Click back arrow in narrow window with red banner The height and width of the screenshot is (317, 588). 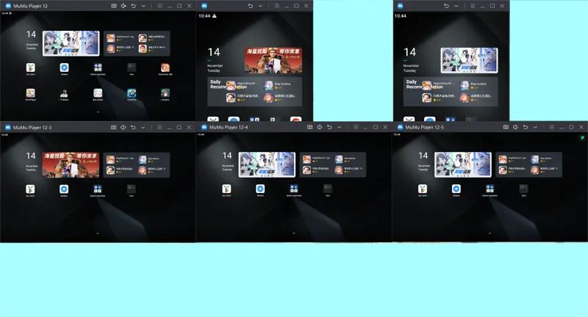[250, 6]
